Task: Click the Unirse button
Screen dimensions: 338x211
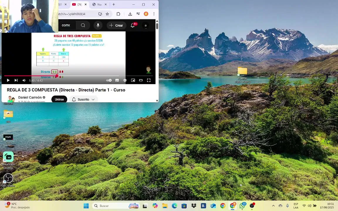Action: 59,99
